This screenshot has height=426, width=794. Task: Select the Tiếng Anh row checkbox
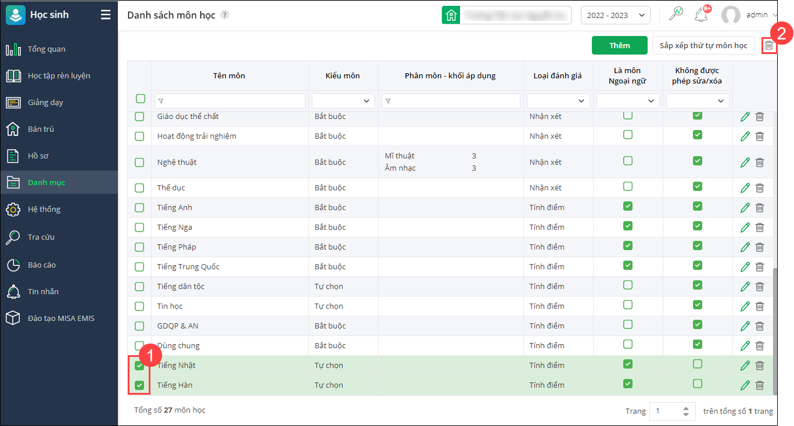(x=139, y=208)
